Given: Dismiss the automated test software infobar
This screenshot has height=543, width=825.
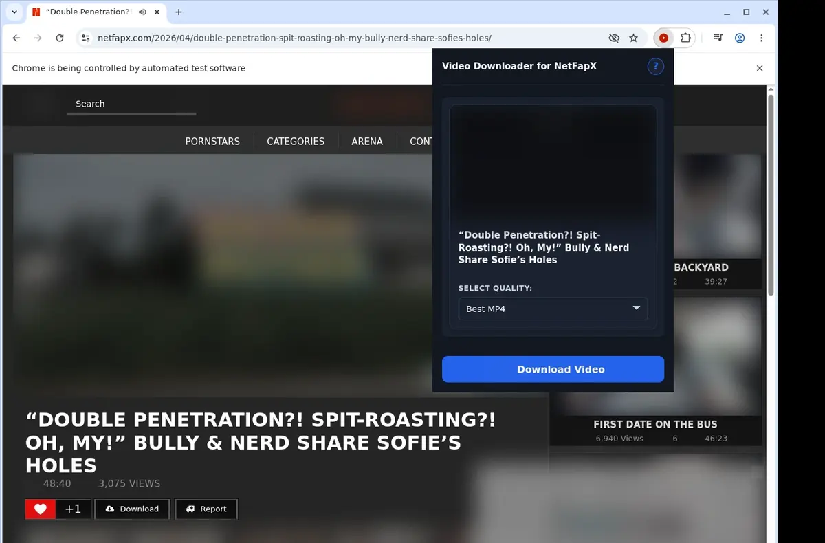Looking at the screenshot, I should [x=760, y=68].
